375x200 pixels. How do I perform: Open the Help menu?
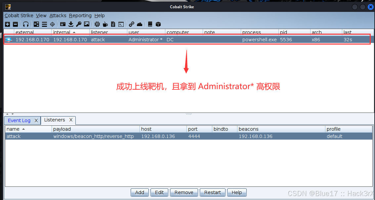tap(100, 16)
